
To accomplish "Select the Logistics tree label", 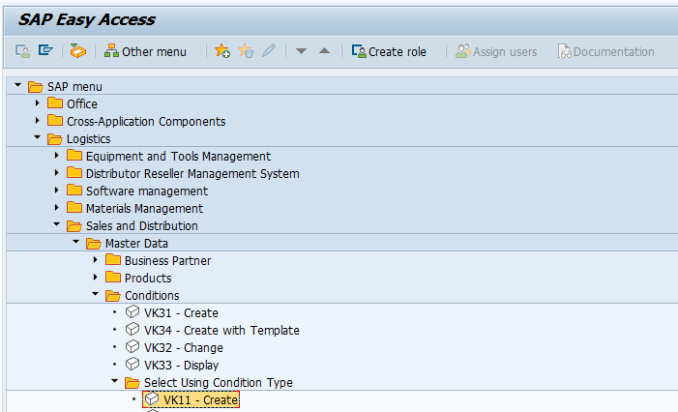I will coord(89,139).
